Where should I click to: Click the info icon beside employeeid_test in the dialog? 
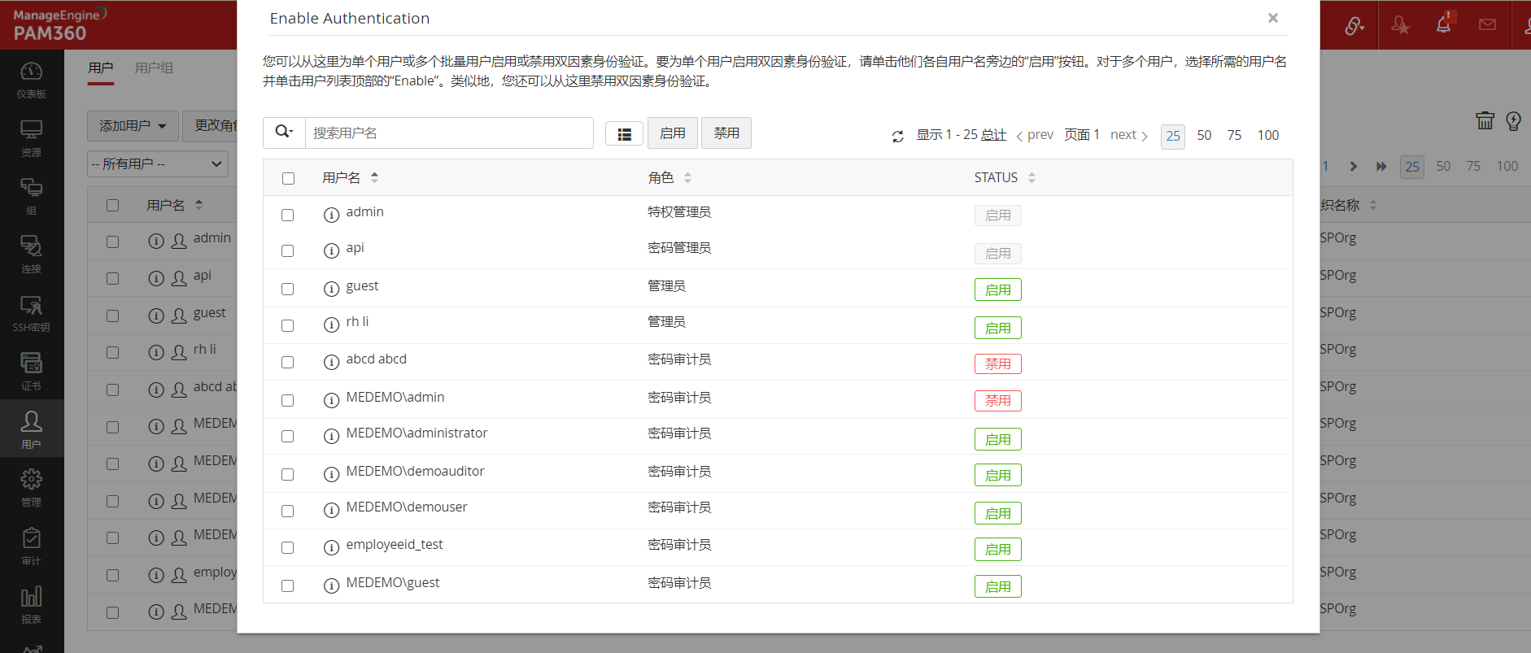[331, 547]
